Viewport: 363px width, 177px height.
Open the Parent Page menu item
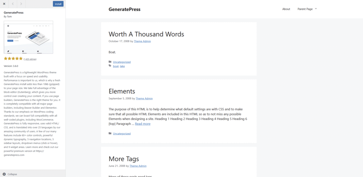[x=305, y=9]
